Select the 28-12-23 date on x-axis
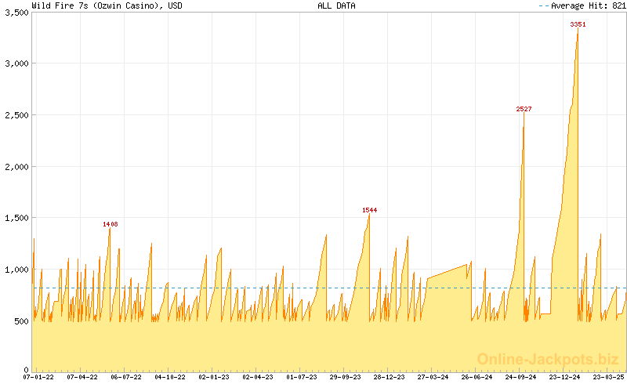627x384 pixels. pyautogui.click(x=389, y=377)
